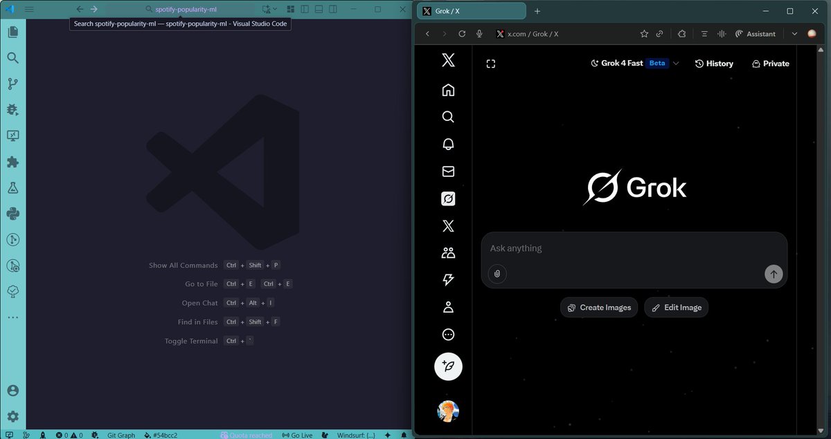Expand the browser toolbar chevron dropdown

pos(794,34)
